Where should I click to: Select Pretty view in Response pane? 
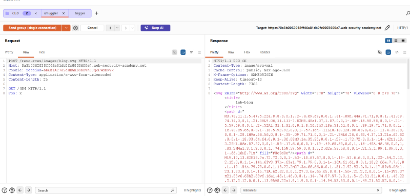(x=214, y=52)
